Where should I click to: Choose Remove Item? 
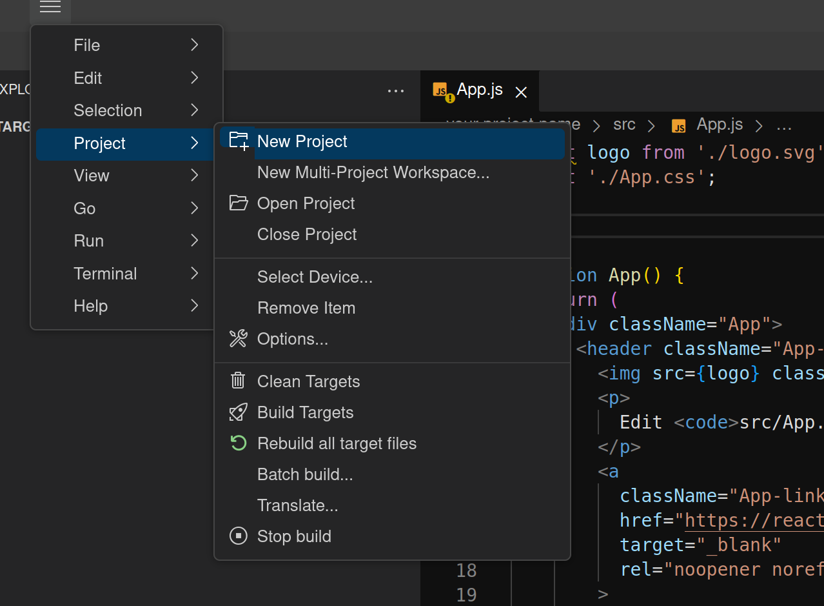pyautogui.click(x=392, y=308)
